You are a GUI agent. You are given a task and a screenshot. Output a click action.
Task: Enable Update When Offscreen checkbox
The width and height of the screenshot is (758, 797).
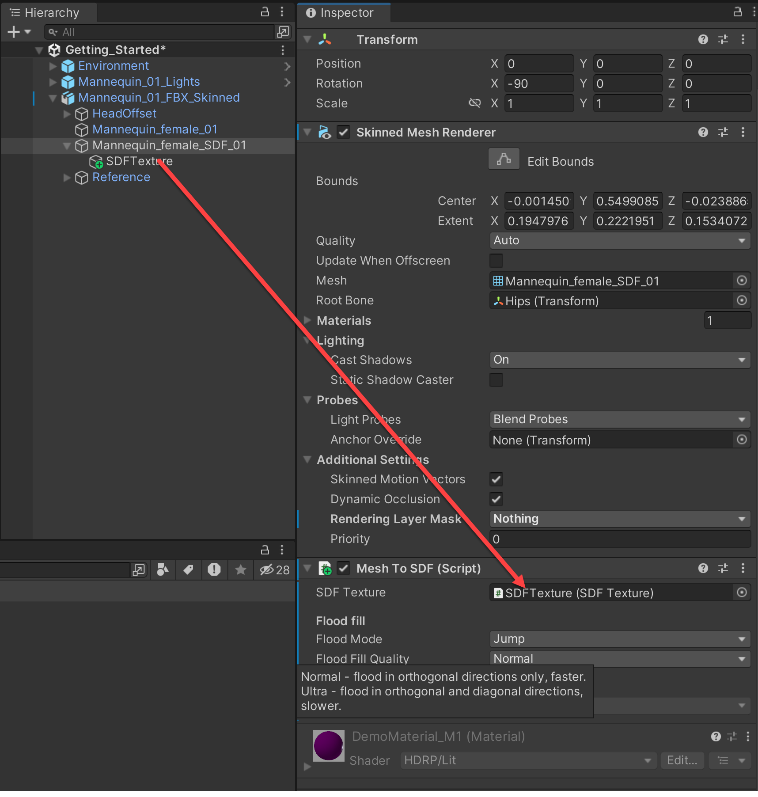point(496,261)
